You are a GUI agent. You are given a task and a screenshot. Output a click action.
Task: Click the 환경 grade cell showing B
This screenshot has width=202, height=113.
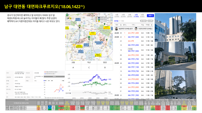coord(105,68)
